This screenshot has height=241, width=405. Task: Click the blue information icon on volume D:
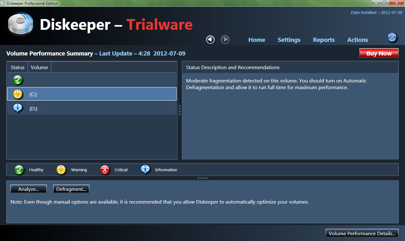point(18,108)
